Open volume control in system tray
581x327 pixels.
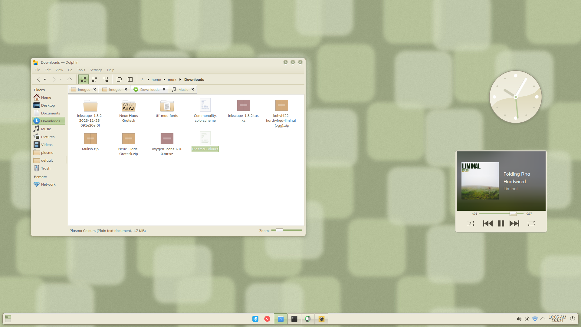pos(519,319)
